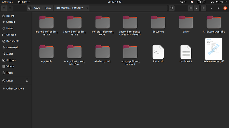Open the Activities overview

(7, 2)
